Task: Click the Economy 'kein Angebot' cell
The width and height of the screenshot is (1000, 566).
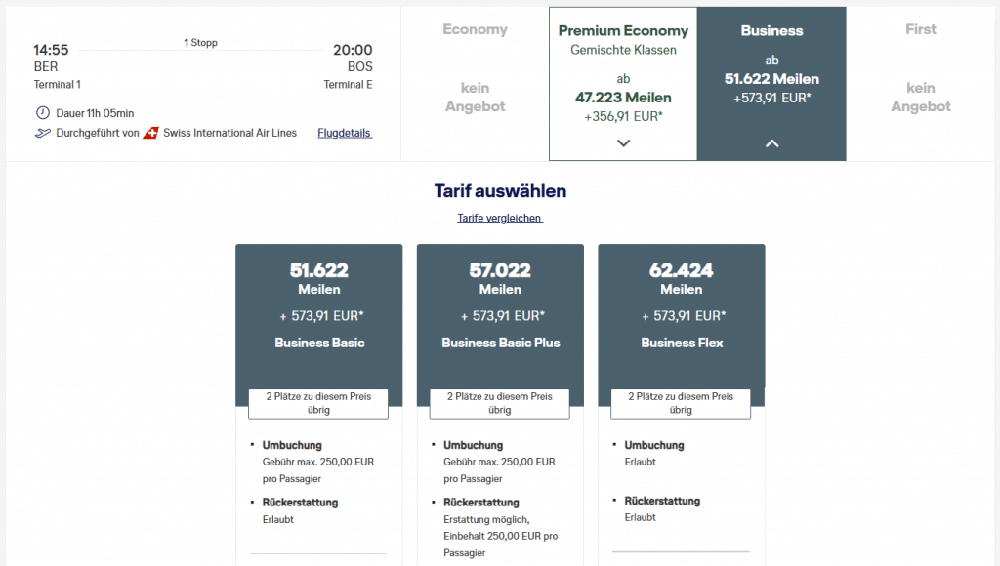Action: click(x=475, y=97)
